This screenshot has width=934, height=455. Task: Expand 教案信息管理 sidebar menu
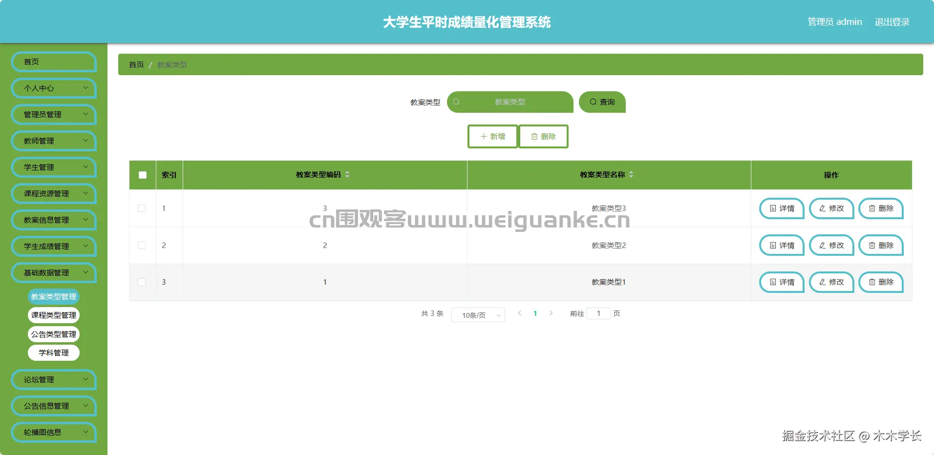click(54, 220)
